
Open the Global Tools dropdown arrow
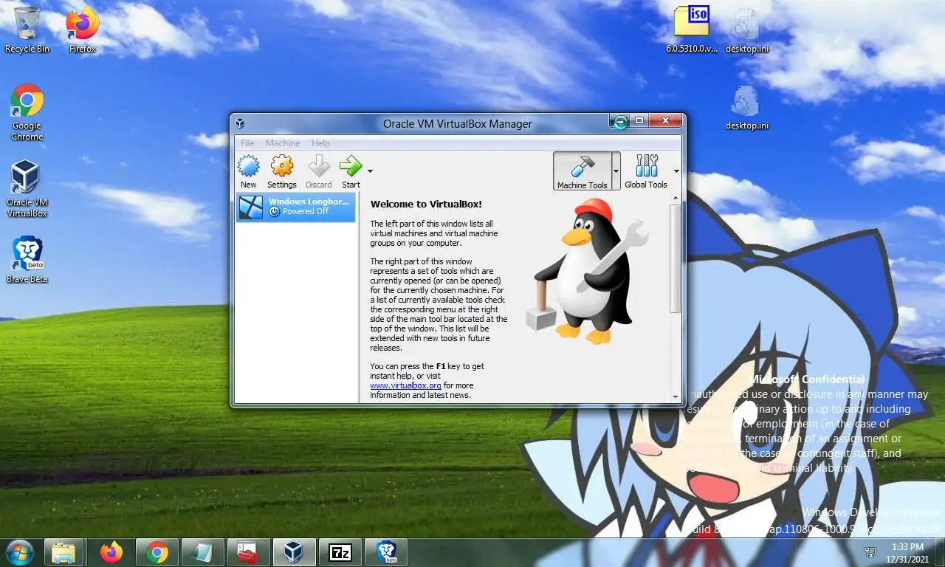click(676, 171)
